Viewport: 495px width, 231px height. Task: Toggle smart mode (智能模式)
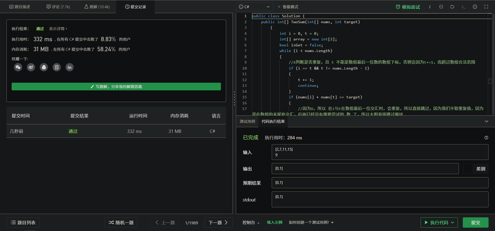point(288,7)
